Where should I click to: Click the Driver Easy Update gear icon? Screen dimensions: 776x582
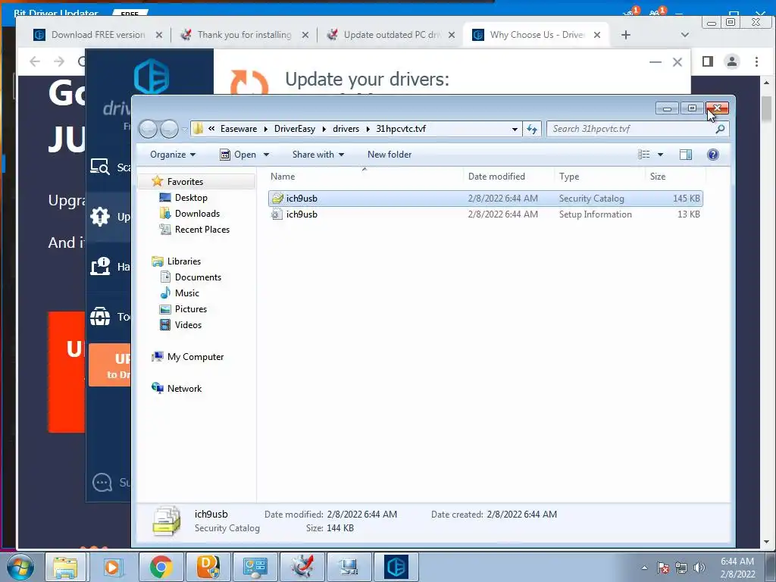coord(100,217)
